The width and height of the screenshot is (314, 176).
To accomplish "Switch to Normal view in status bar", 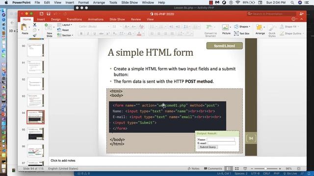I will point(229,169).
